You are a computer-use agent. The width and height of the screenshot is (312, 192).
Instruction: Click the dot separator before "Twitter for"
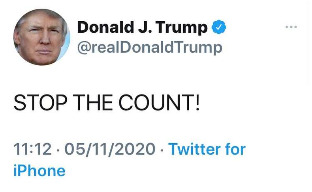tap(162, 150)
